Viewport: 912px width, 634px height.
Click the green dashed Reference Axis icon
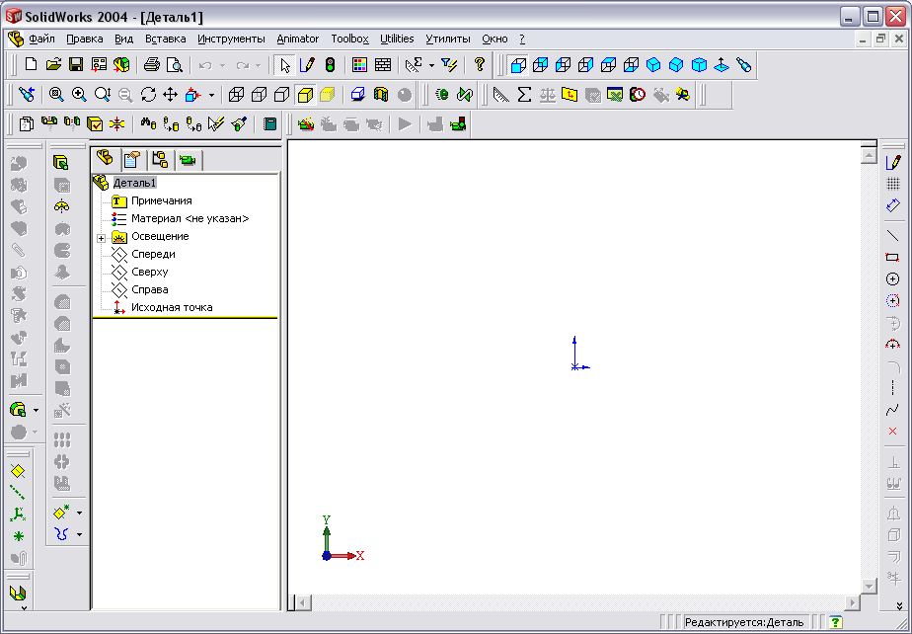[18, 493]
